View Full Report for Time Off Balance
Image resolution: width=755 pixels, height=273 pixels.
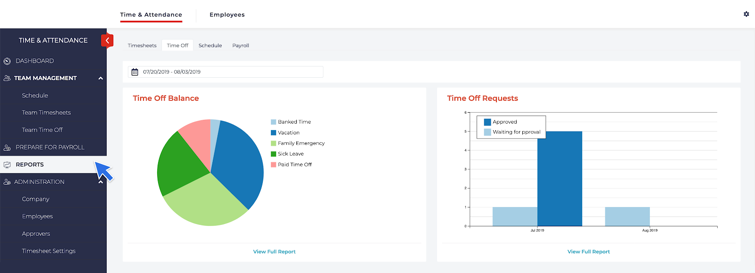[274, 252]
